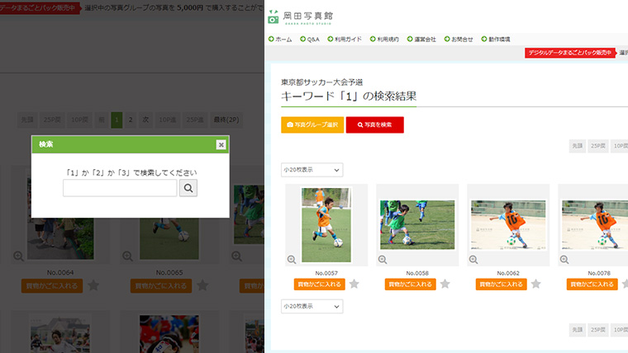Open the 利用ガイド navigation link

345,40
